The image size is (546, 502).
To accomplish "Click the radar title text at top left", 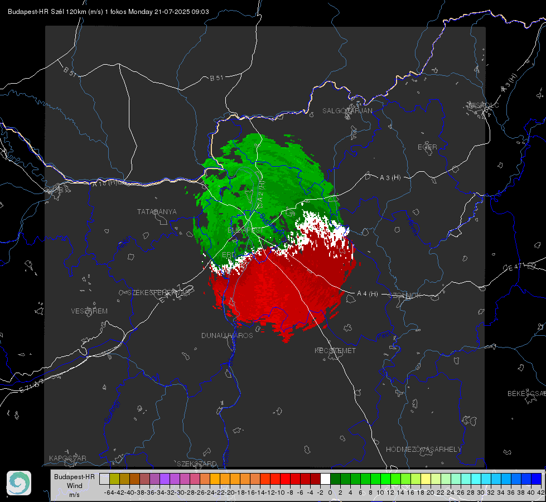I will (x=108, y=12).
